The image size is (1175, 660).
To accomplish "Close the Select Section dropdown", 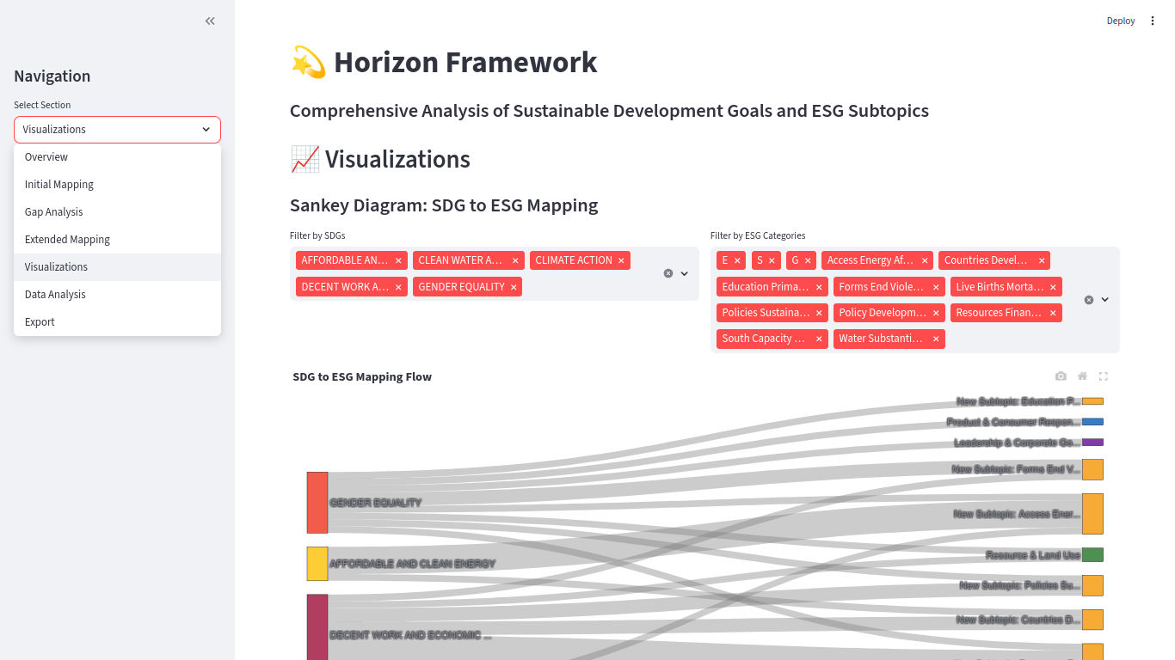I will coord(206,130).
